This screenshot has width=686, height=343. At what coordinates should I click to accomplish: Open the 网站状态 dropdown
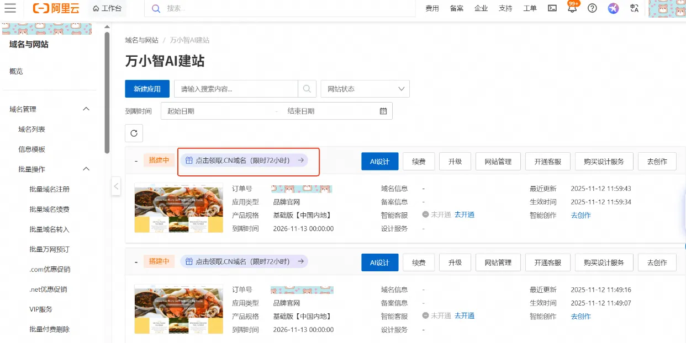click(365, 89)
